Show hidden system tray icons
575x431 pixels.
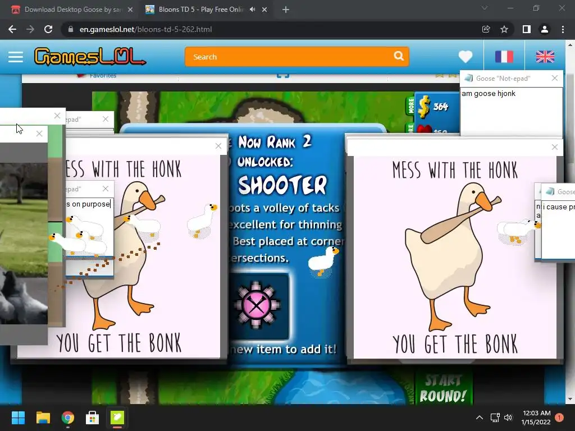pos(480,418)
